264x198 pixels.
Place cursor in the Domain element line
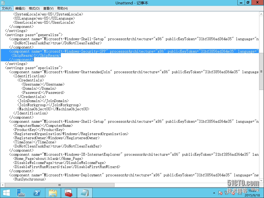tap(39, 88)
